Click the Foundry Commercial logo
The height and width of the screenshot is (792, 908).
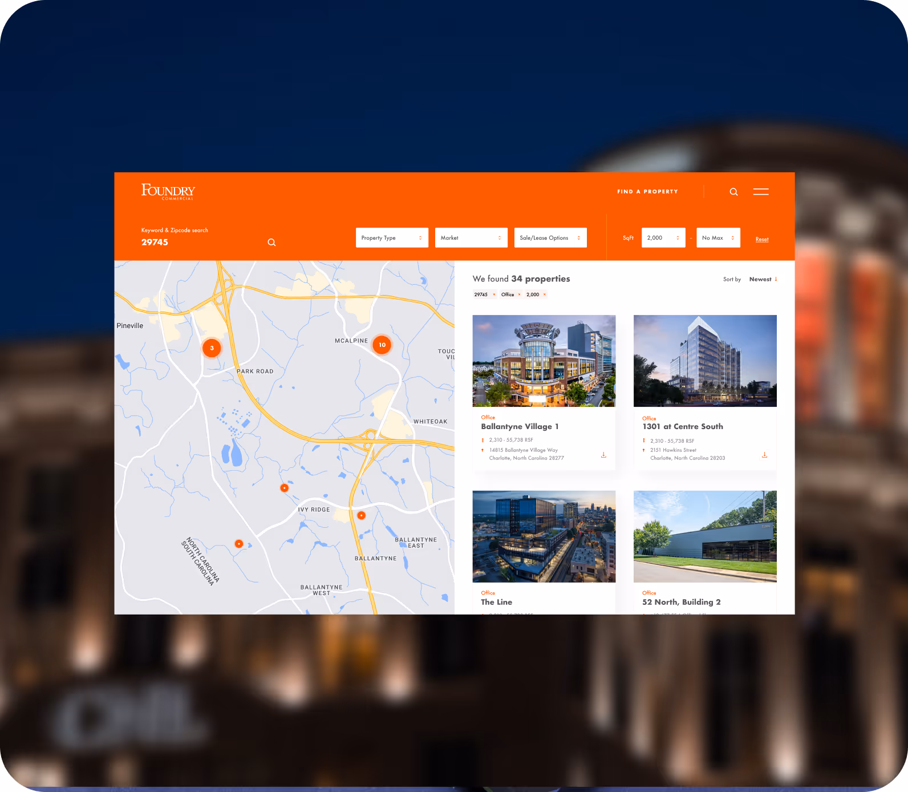tap(168, 192)
